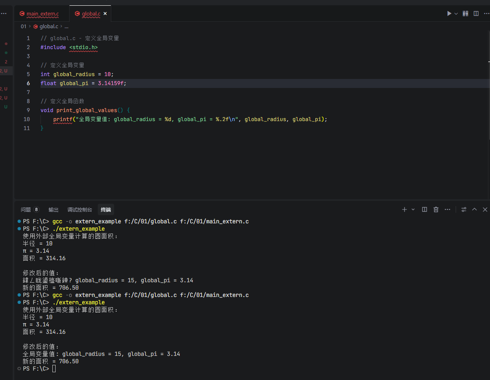
Task: Click global.c in the breadcrumb path
Action: pyautogui.click(x=48, y=26)
